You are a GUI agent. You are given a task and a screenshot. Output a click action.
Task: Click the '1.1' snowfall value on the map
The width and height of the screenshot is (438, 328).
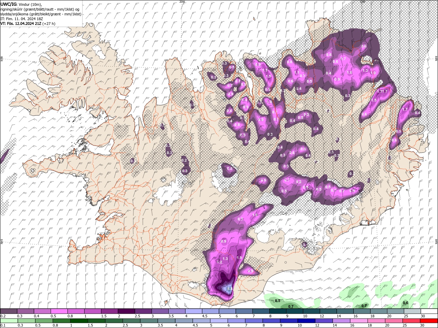297,72
